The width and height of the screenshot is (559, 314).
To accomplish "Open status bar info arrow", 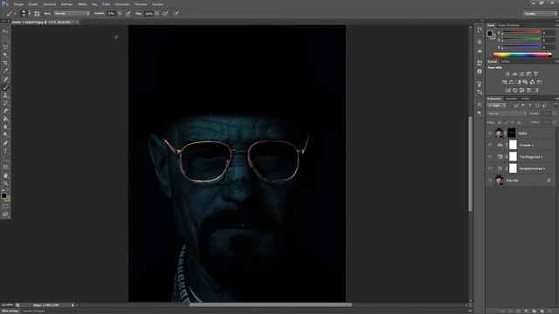I will coord(72,305).
